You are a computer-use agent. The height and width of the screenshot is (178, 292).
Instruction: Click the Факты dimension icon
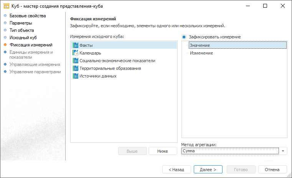pos(76,45)
